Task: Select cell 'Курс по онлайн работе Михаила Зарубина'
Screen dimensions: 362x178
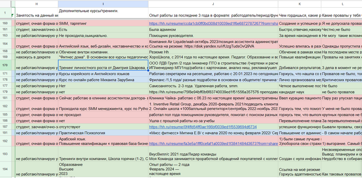Action: click(x=103, y=80)
